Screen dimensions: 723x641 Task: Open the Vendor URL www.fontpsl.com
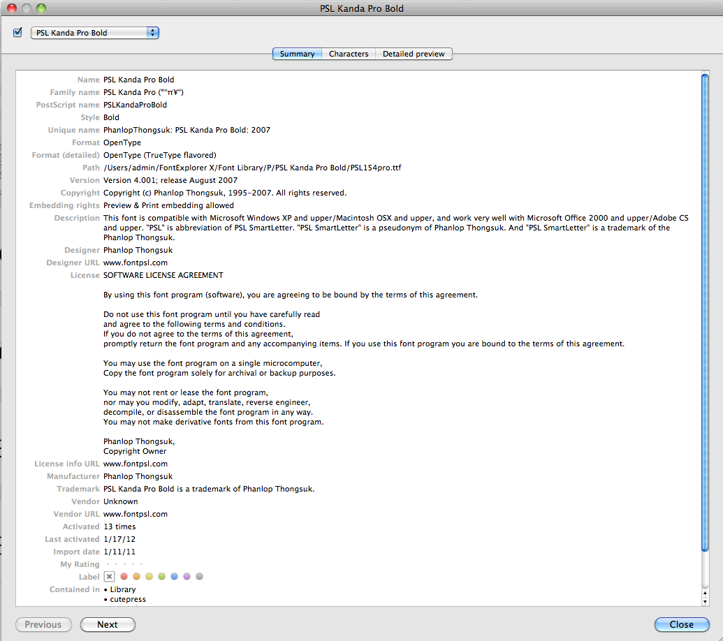pyautogui.click(x=136, y=515)
